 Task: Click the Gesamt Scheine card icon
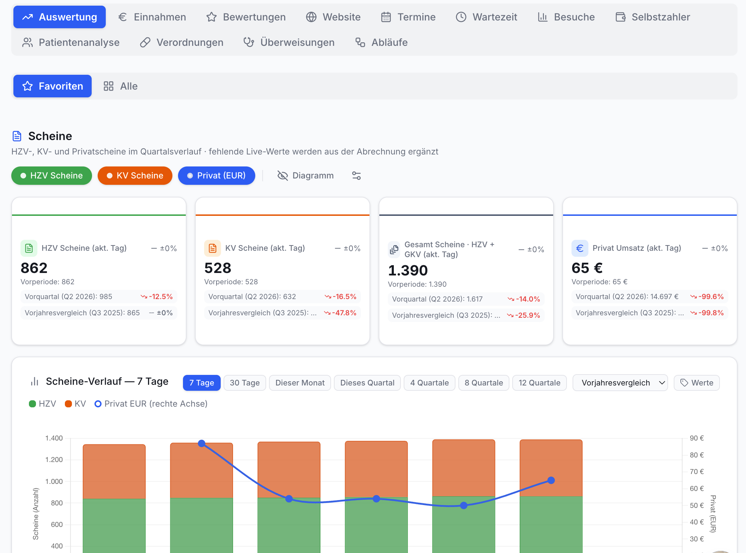(394, 250)
